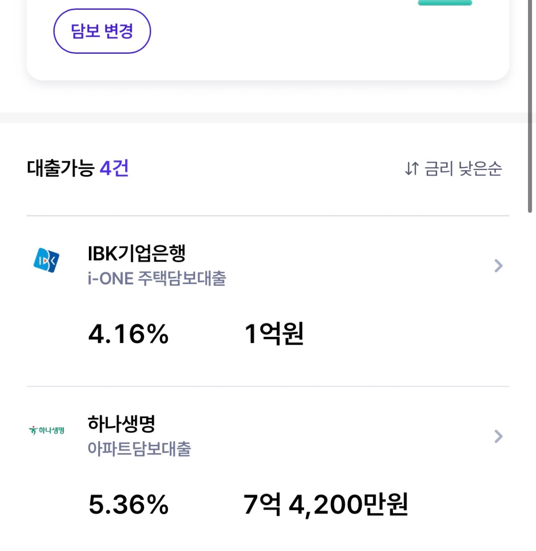Click the purple 4건 loan count
The width and height of the screenshot is (536, 551).
[x=114, y=168]
